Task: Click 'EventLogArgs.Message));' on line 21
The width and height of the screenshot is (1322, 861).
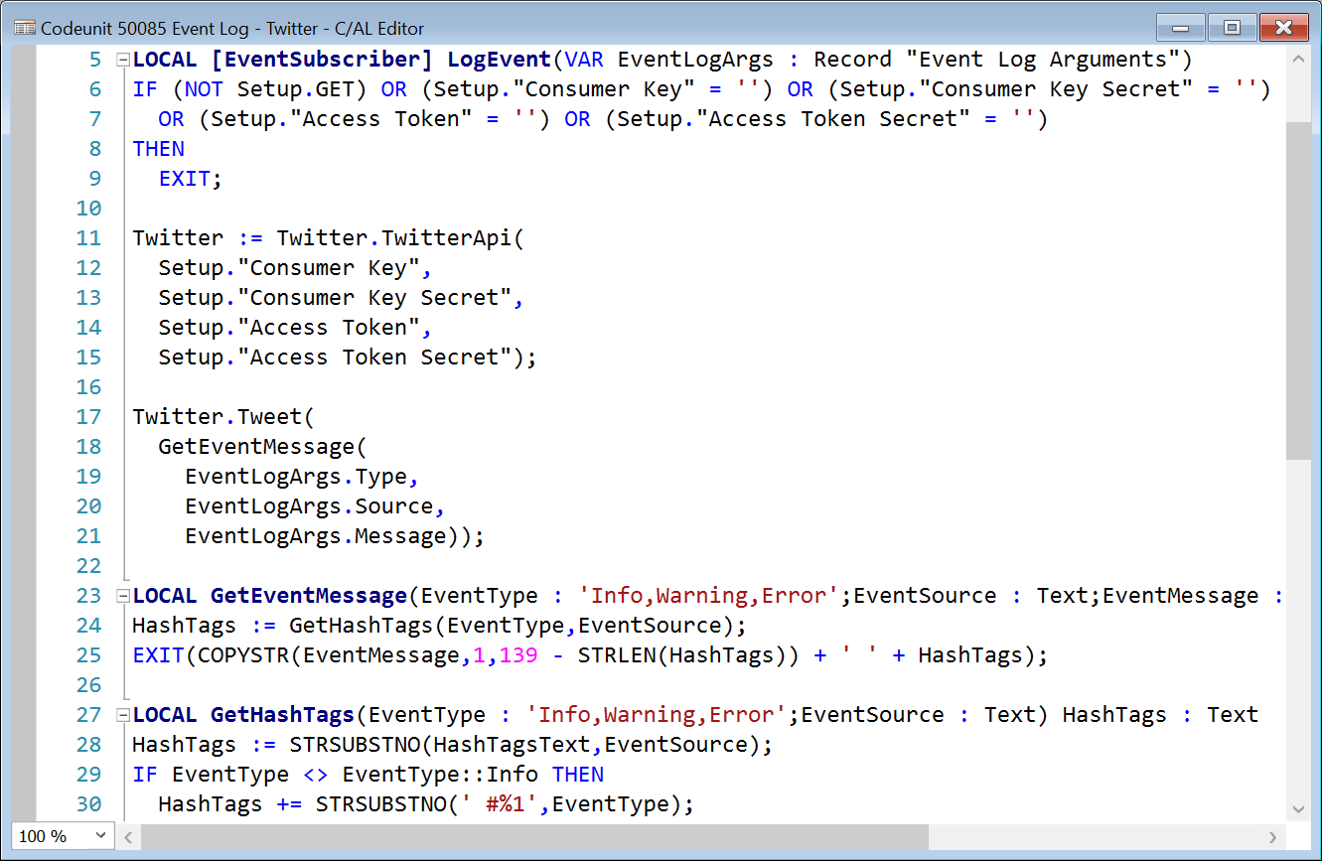Action: [x=335, y=536]
